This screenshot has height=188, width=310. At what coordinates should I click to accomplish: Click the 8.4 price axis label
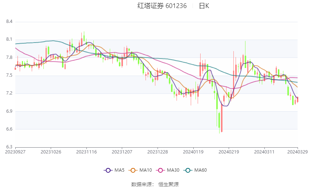(x=9, y=21)
